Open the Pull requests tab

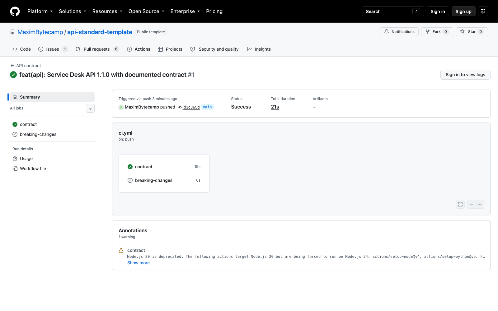coord(97,49)
